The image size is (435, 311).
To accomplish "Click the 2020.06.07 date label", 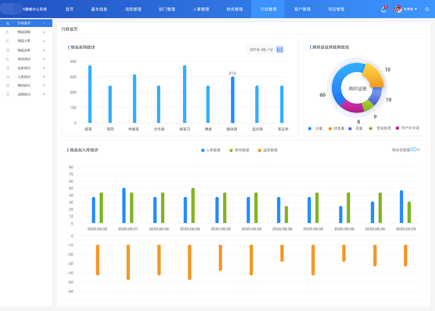I will pyautogui.click(x=128, y=229).
